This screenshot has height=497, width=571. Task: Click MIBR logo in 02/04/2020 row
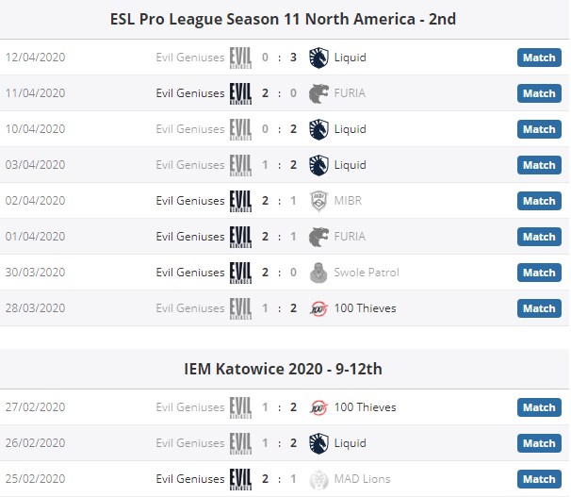click(319, 201)
